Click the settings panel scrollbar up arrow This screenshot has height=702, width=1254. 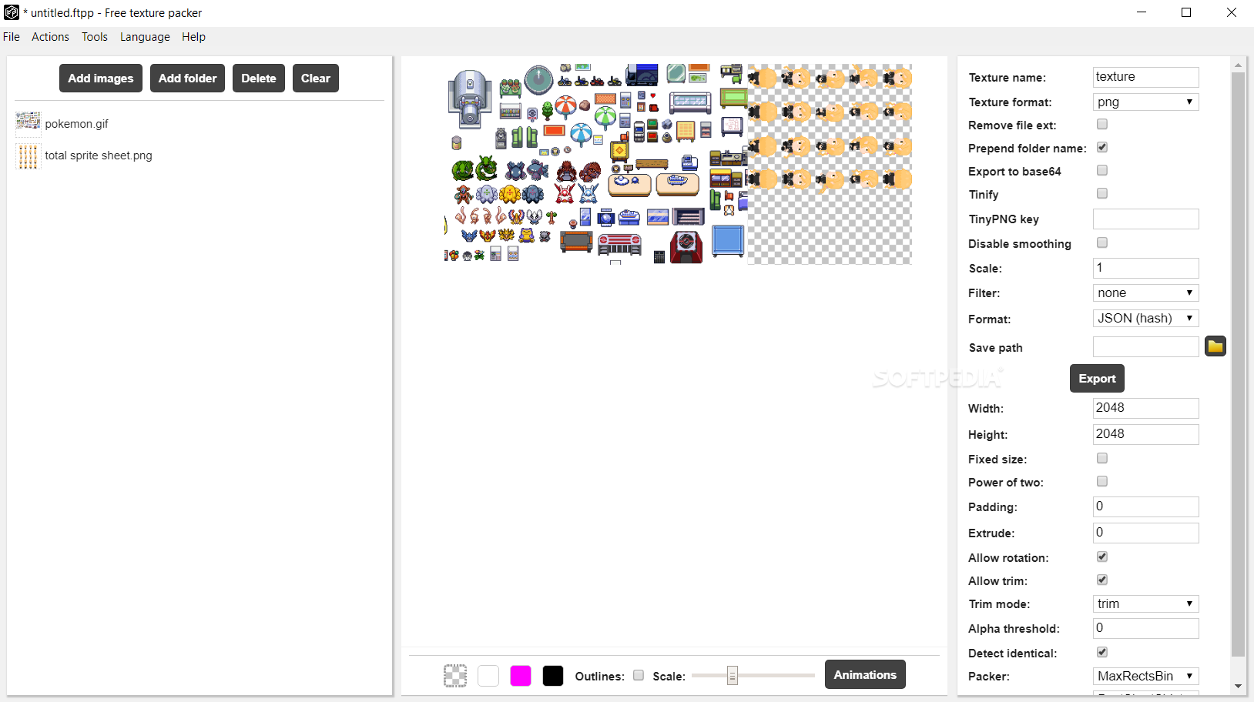coord(1238,65)
